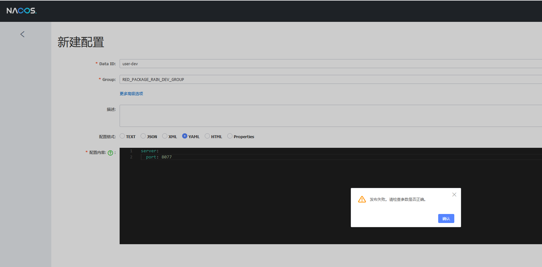The image size is (542, 267).
Task: Click into the 描述 description textarea
Action: pos(331,116)
